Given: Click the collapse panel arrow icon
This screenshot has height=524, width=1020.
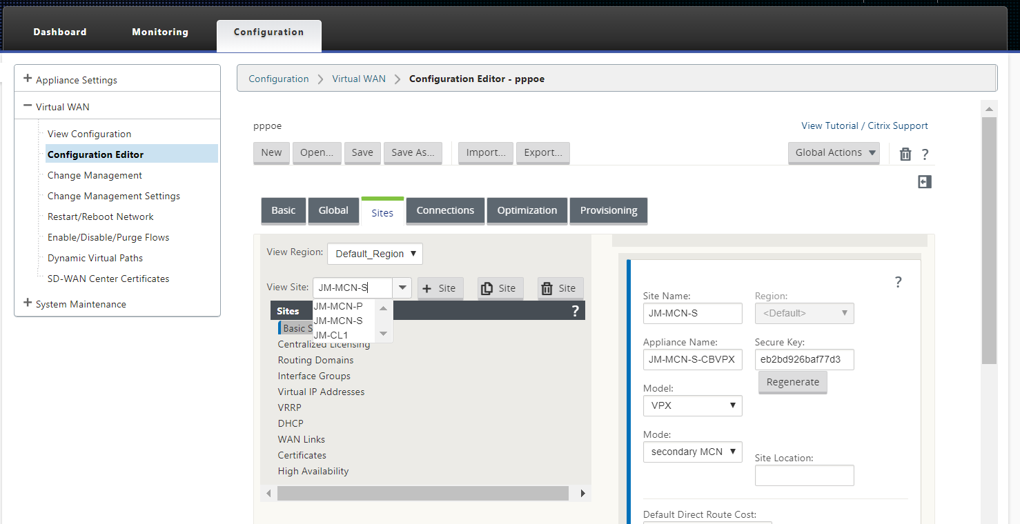Looking at the screenshot, I should click(925, 181).
